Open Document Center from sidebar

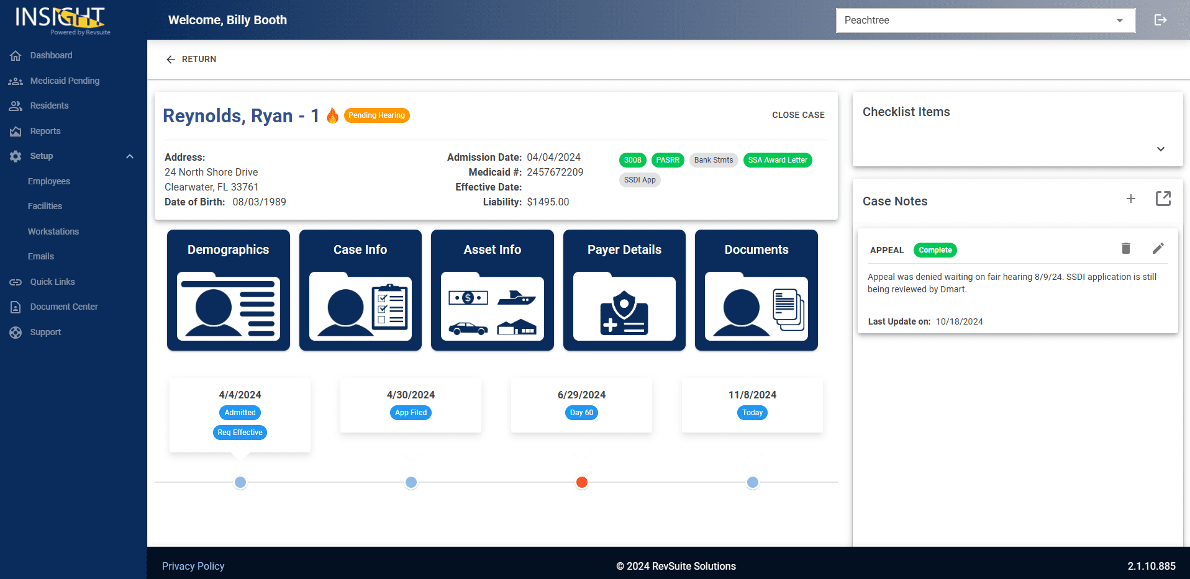[x=64, y=307]
